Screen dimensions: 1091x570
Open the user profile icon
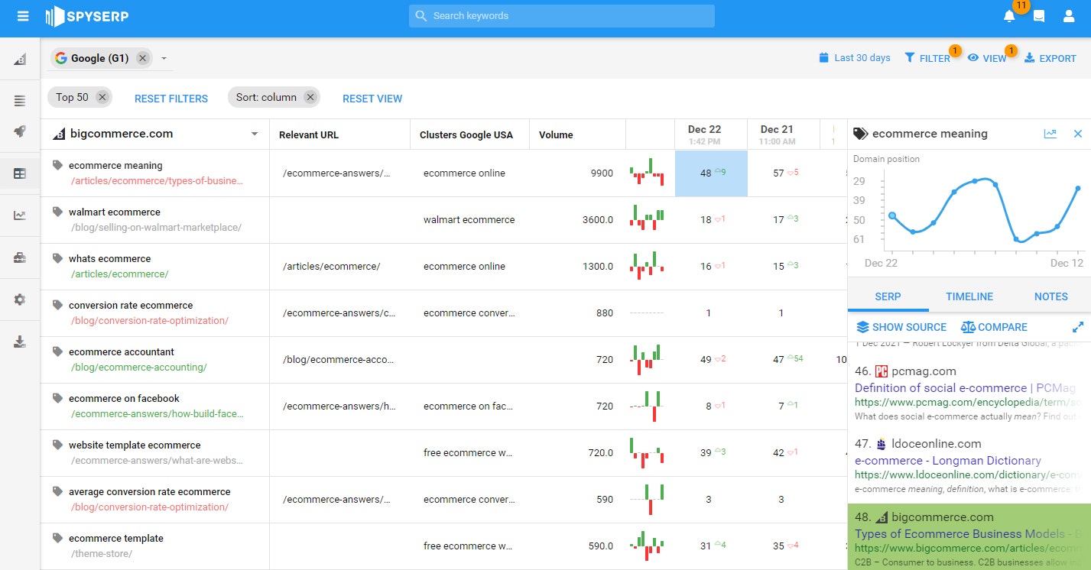coord(1070,15)
